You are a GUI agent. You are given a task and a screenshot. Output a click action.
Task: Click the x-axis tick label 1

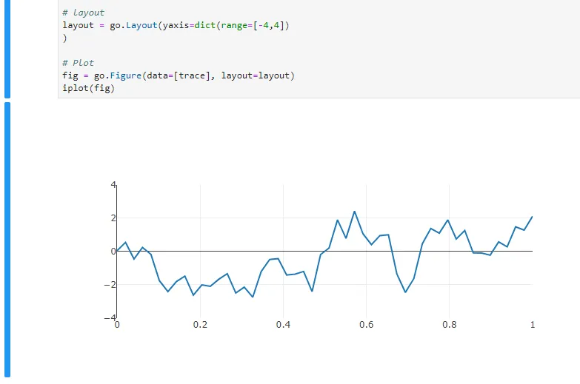click(x=533, y=325)
